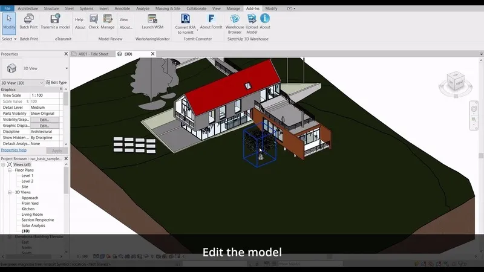Launch WSM Worksharing Monitor

[152, 22]
